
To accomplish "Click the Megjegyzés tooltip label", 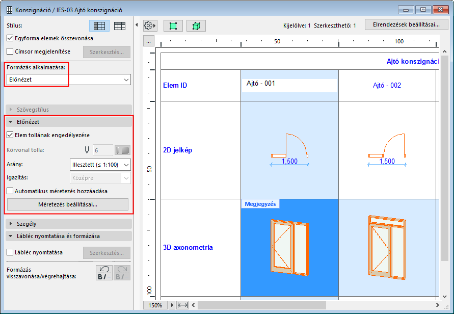I will [260, 204].
